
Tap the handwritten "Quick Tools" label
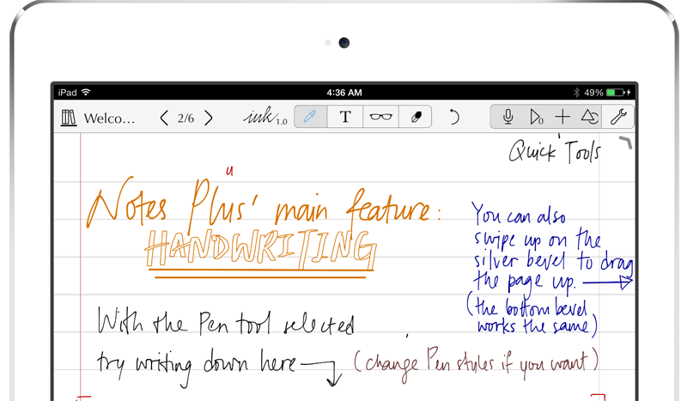[555, 151]
